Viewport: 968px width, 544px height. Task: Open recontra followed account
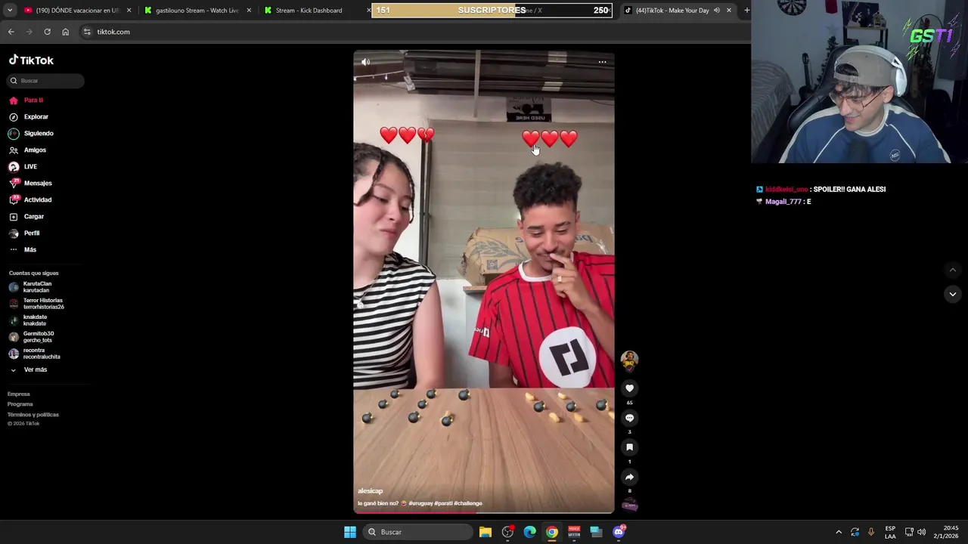[x=36, y=354]
